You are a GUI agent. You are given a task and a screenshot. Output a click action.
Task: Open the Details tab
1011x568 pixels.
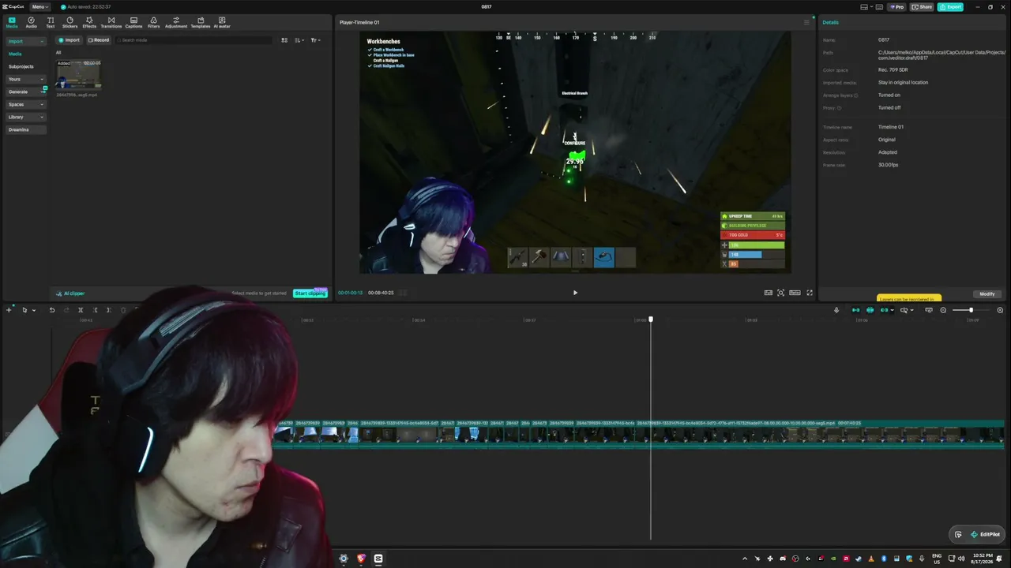pos(830,22)
